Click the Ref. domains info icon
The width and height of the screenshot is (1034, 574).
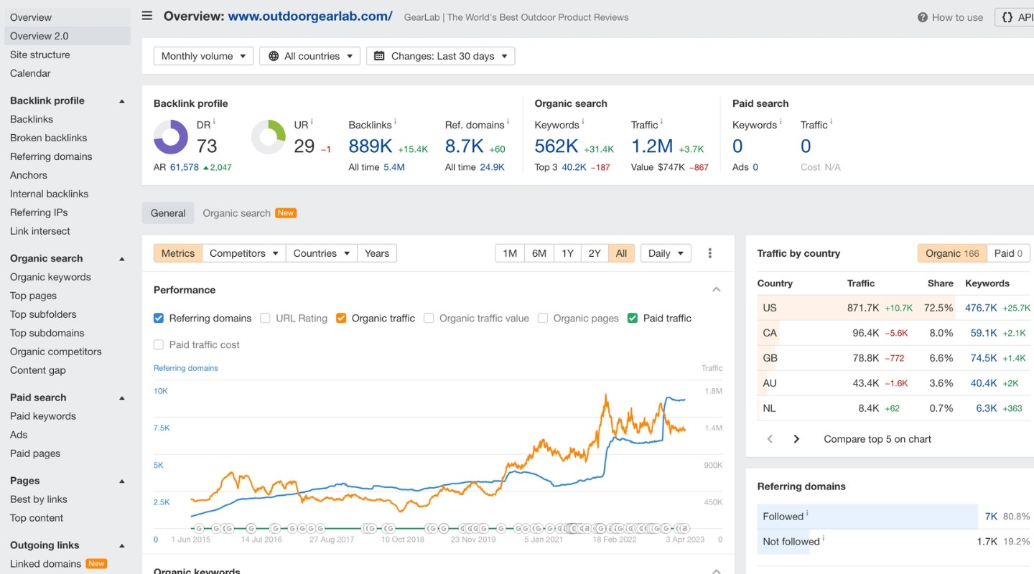pyautogui.click(x=508, y=122)
